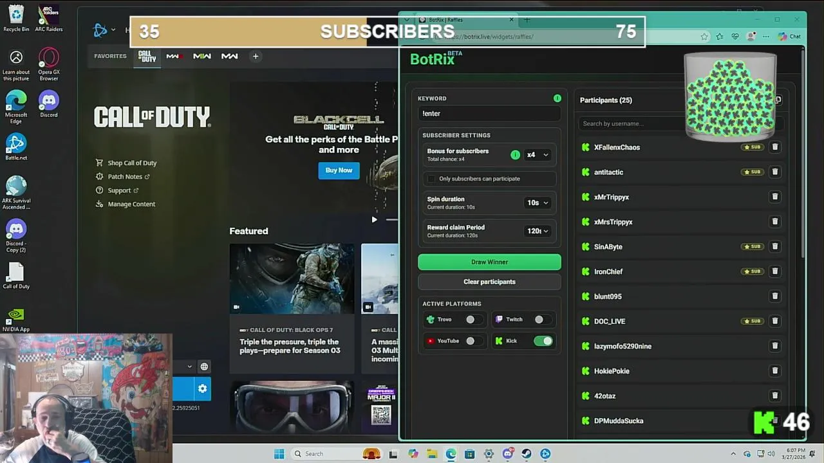The image size is (824, 463).
Task: Open Battle.net logo menu
Action: tap(104, 30)
